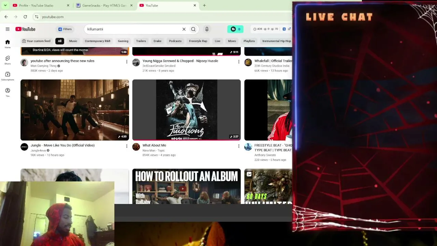Click the Nino Man channel avatar

coord(136,147)
